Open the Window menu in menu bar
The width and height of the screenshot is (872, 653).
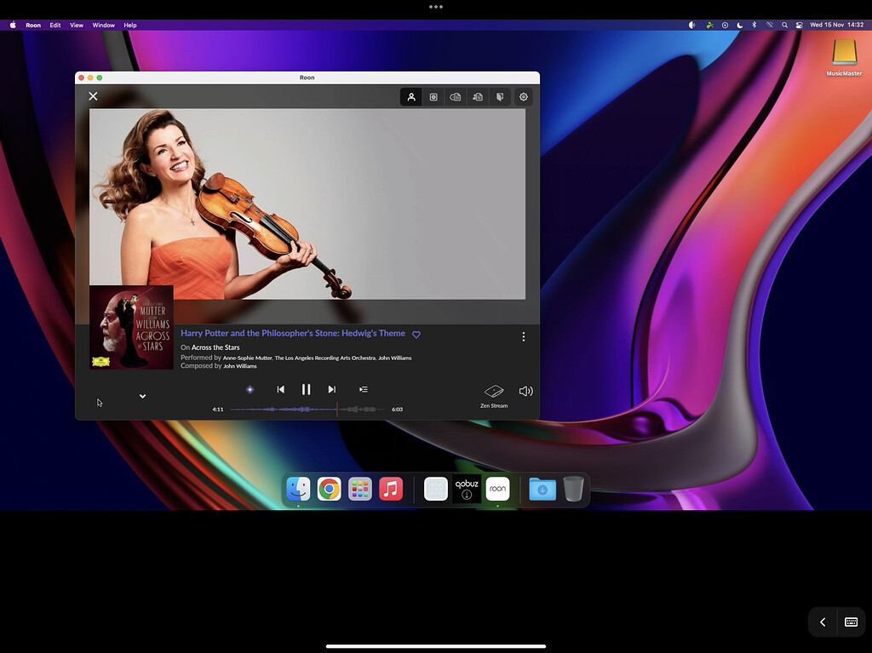coord(103,25)
